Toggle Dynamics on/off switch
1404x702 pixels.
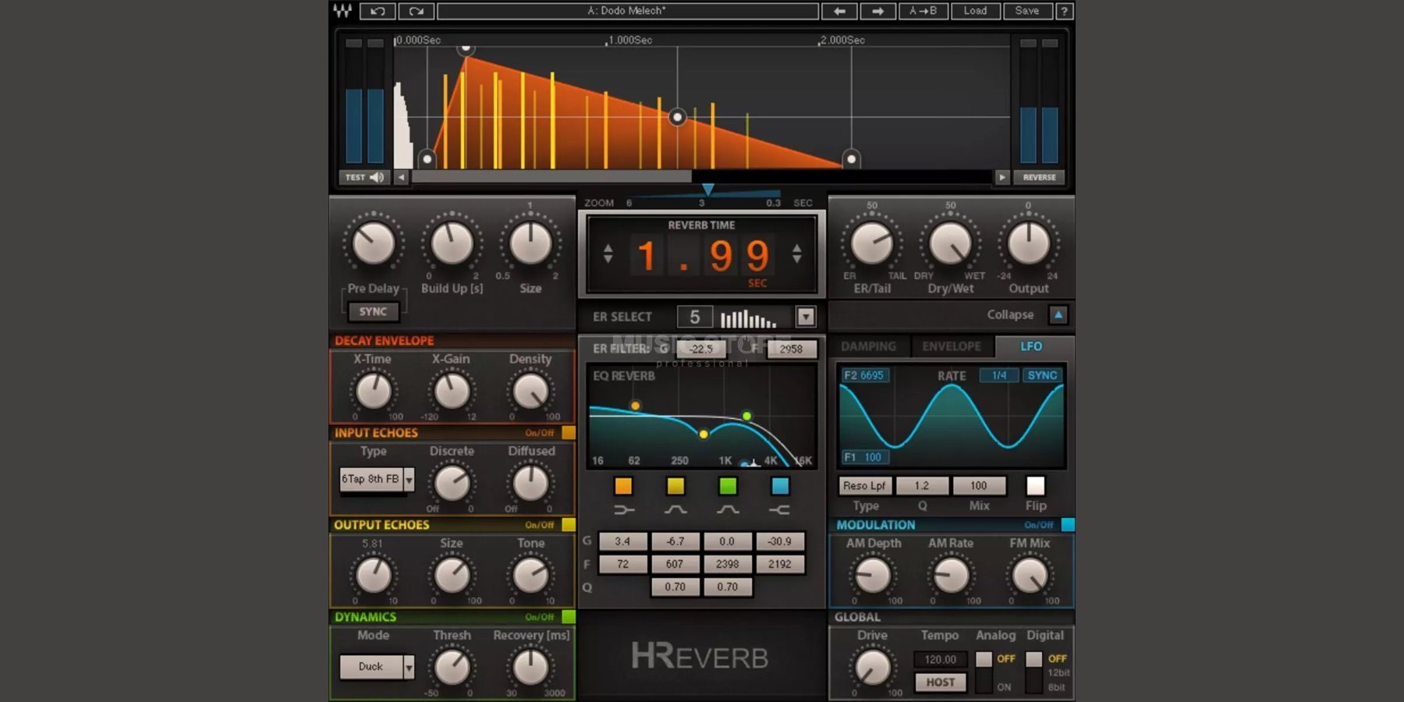point(569,617)
